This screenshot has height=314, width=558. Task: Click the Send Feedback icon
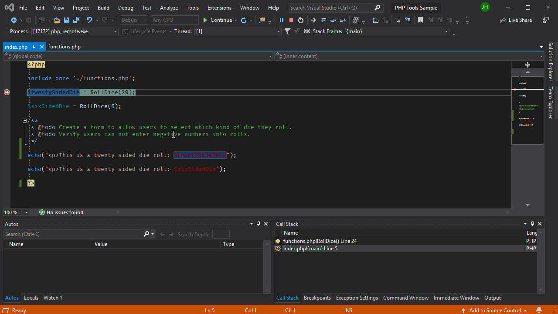click(546, 20)
